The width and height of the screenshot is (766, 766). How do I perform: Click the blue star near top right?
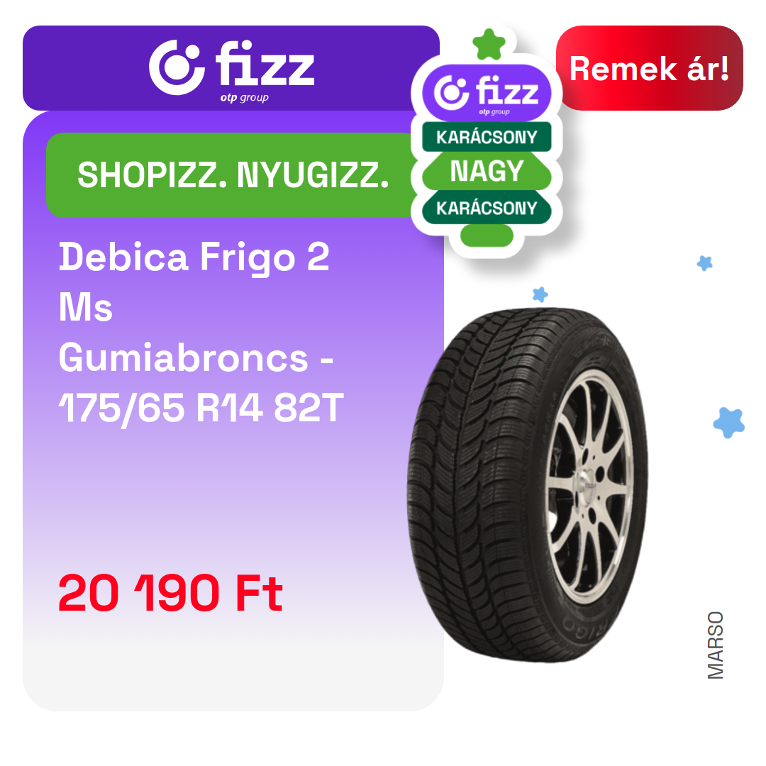point(704,263)
